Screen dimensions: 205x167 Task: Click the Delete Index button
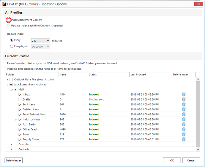tap(14, 160)
